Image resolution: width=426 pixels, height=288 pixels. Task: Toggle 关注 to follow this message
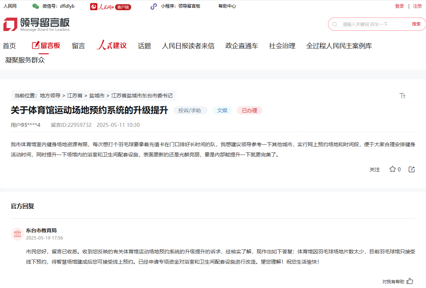tap(375, 170)
